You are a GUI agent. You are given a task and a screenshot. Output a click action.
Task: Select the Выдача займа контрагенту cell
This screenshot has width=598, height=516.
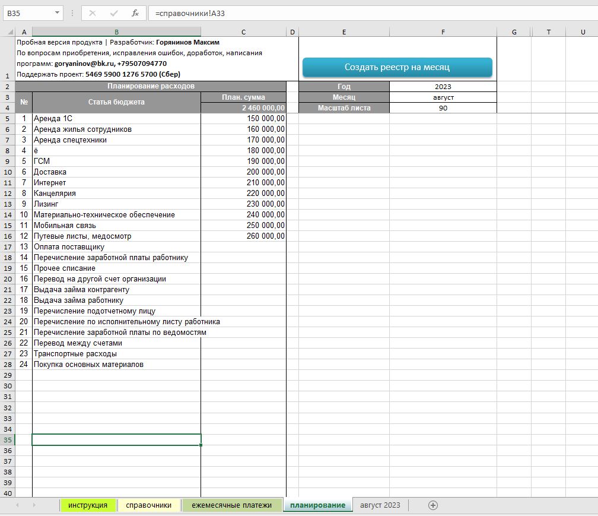click(x=117, y=290)
